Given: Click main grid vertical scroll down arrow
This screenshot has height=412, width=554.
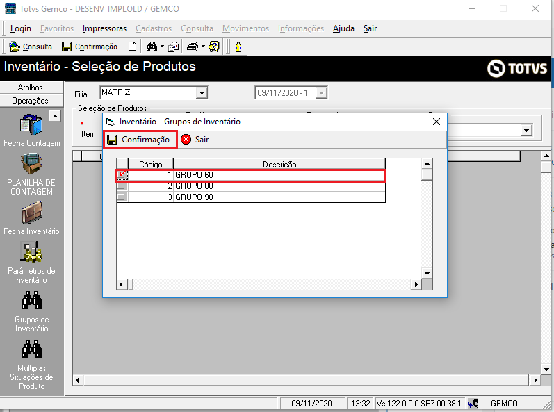Looking at the screenshot, I should coord(546,370).
